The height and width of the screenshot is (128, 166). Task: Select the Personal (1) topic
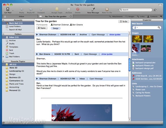[18, 90]
